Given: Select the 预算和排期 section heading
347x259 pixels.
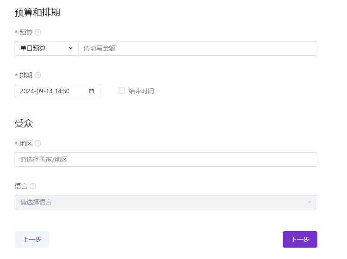Looking at the screenshot, I should (x=37, y=12).
